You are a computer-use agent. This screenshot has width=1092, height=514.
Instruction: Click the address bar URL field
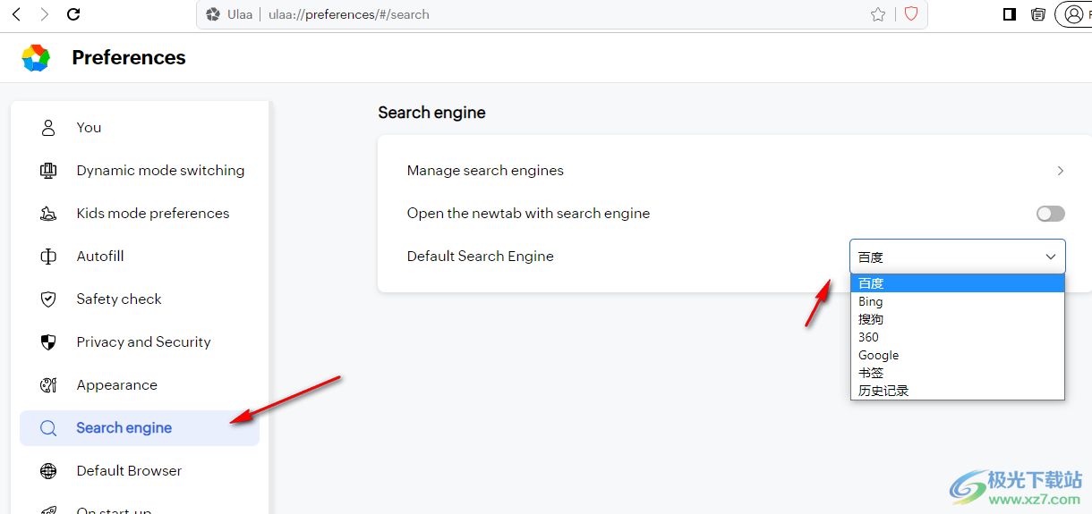click(564, 14)
